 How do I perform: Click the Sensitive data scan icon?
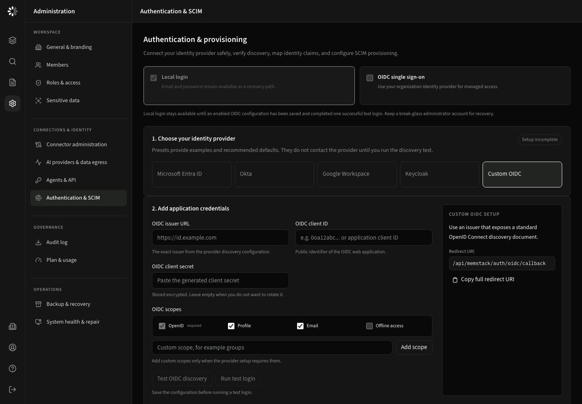pyautogui.click(x=38, y=101)
